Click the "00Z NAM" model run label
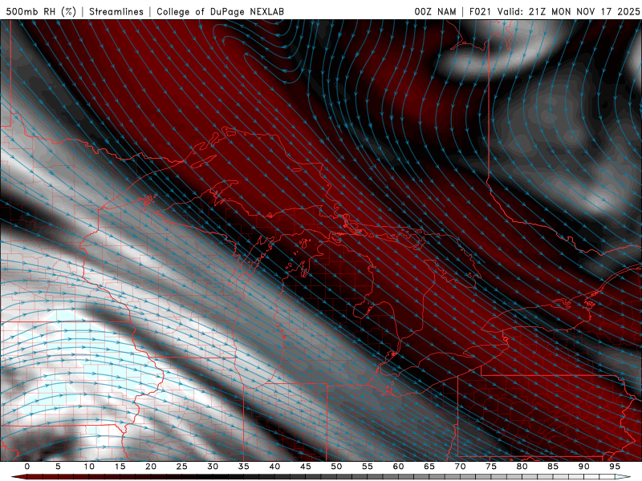This screenshot has width=642, height=481. (x=435, y=11)
